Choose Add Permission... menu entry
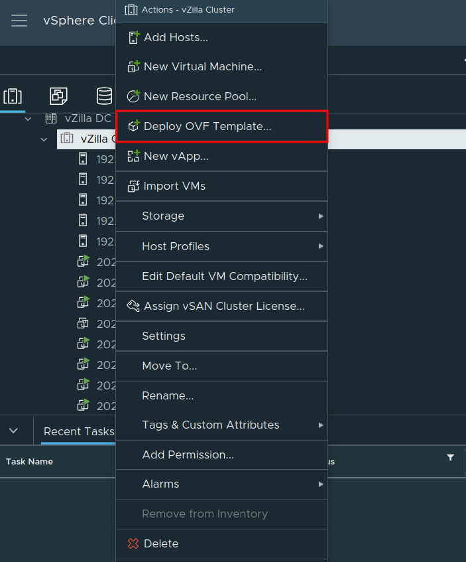The image size is (466, 562). click(x=221, y=455)
